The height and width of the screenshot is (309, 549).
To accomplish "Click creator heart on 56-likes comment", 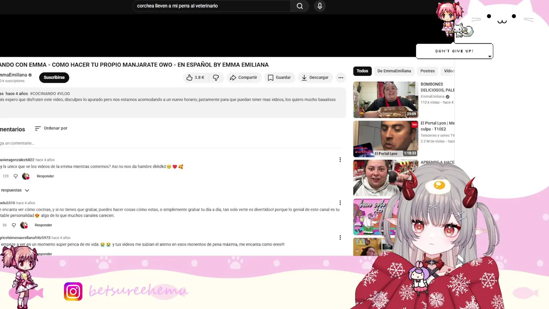I will point(24,225).
